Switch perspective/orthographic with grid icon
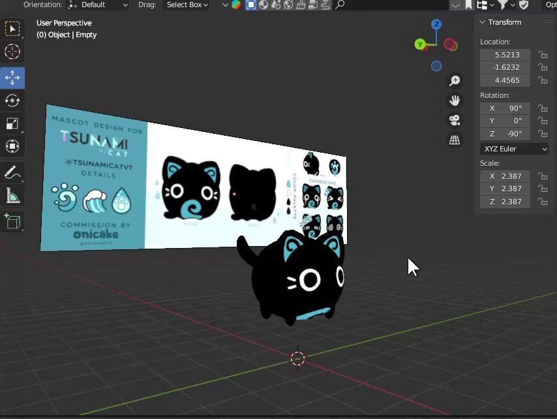 click(455, 140)
